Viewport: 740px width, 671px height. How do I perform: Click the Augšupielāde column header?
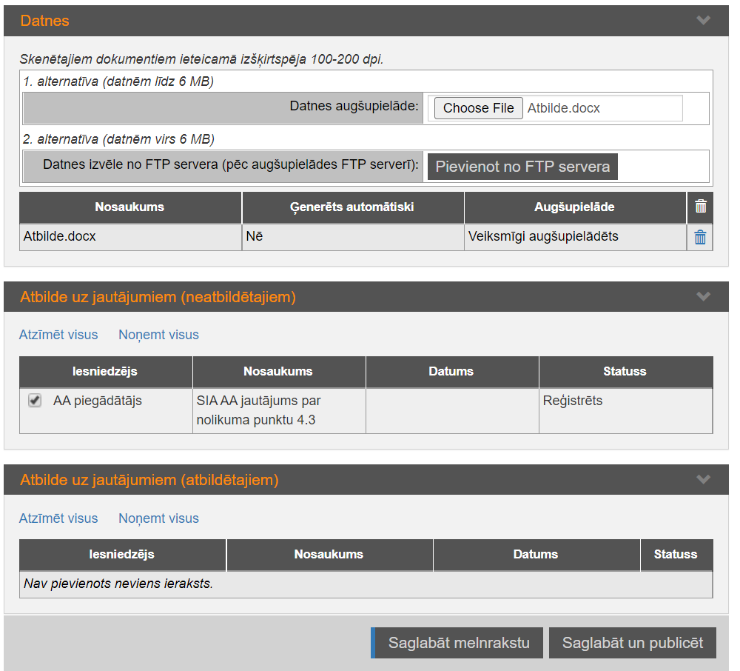[x=575, y=207]
